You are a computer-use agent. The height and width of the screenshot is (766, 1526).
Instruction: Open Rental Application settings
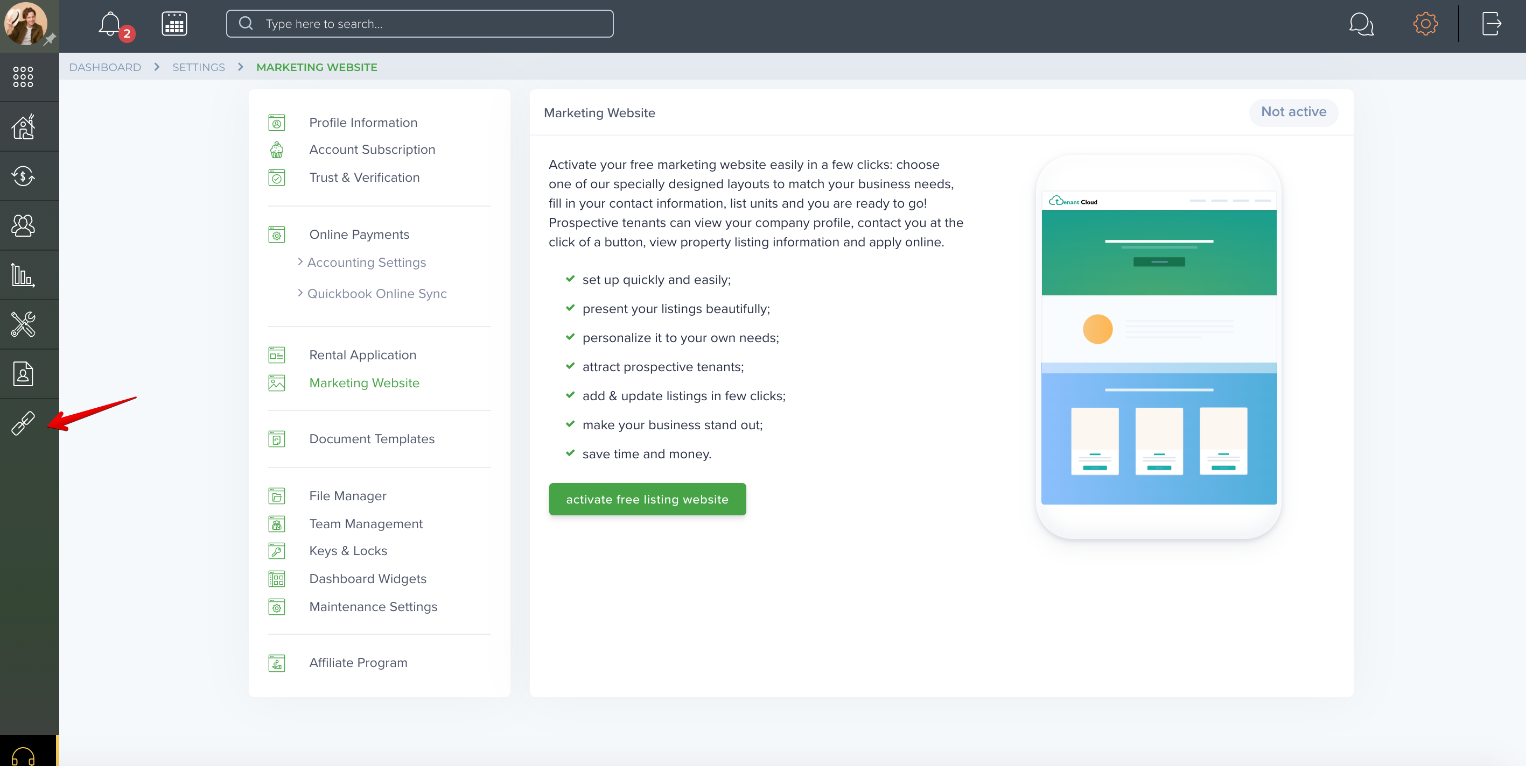(362, 355)
